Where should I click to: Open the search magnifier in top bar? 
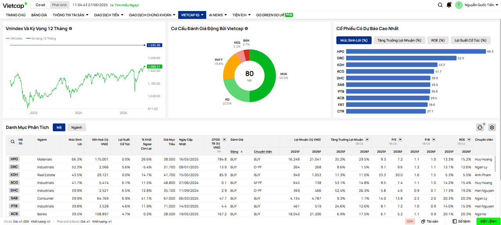pos(440,5)
